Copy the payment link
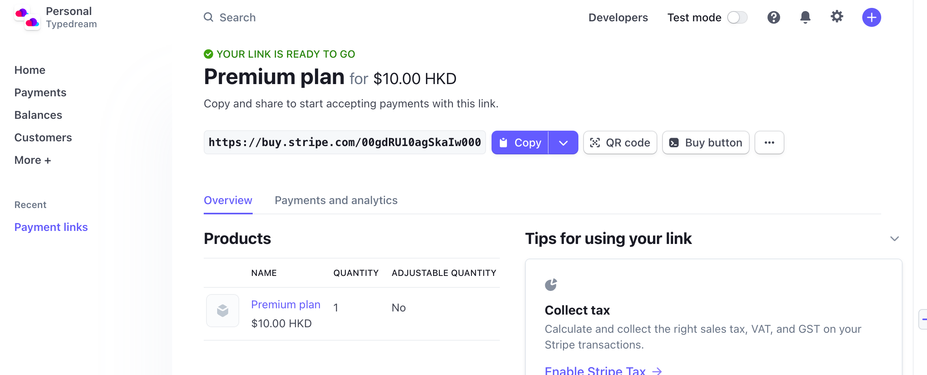Screen dimensions: 927x375 point(520,142)
